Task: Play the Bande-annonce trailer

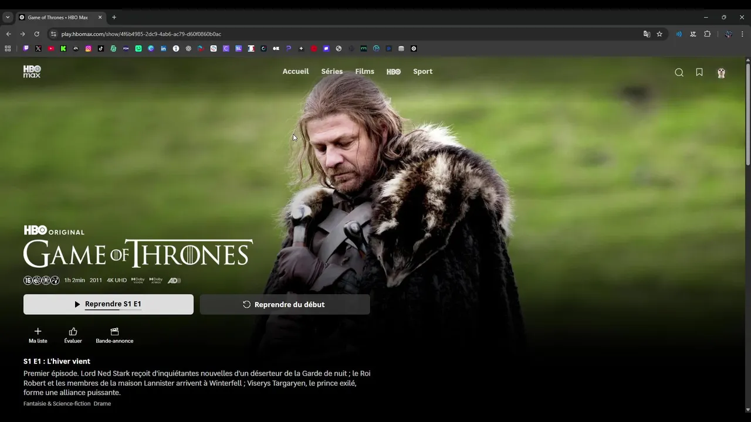Action: 114,335
